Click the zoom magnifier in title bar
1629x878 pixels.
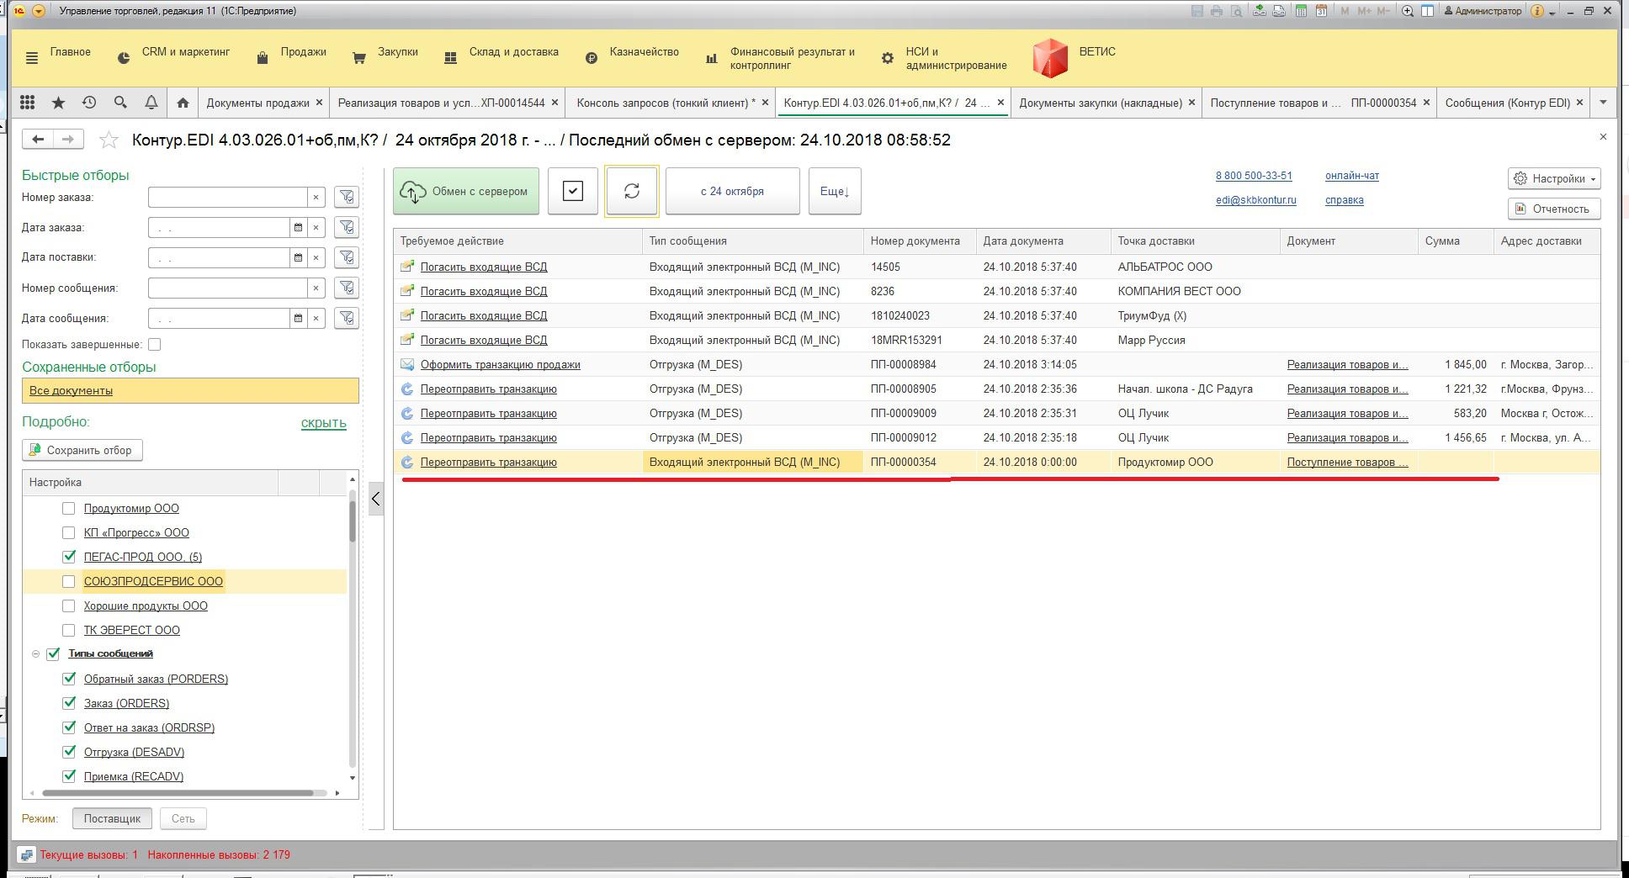(x=1407, y=11)
